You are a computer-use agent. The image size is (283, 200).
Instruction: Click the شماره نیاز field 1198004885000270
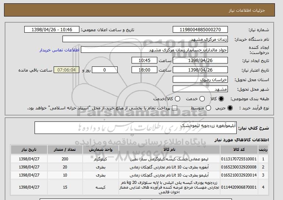(x=200, y=30)
